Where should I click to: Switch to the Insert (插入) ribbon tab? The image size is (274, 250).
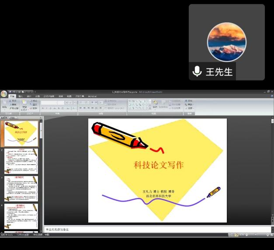point(21,96)
